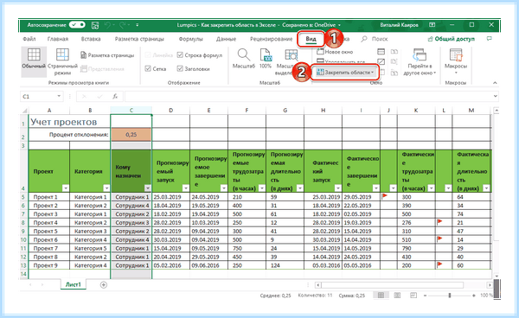Open the Закрепить области dropdown

345,72
